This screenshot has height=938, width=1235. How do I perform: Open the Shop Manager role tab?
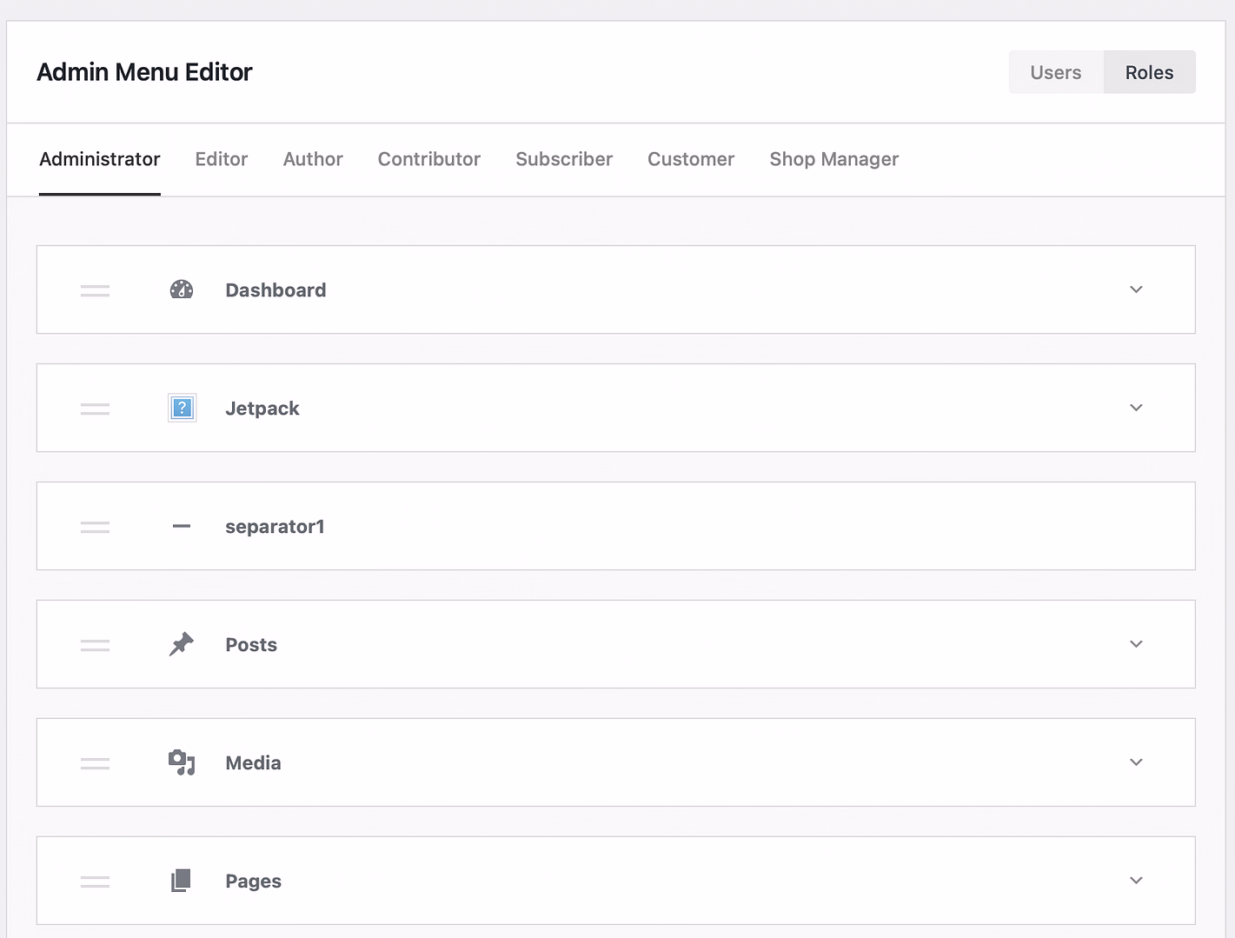tap(833, 159)
